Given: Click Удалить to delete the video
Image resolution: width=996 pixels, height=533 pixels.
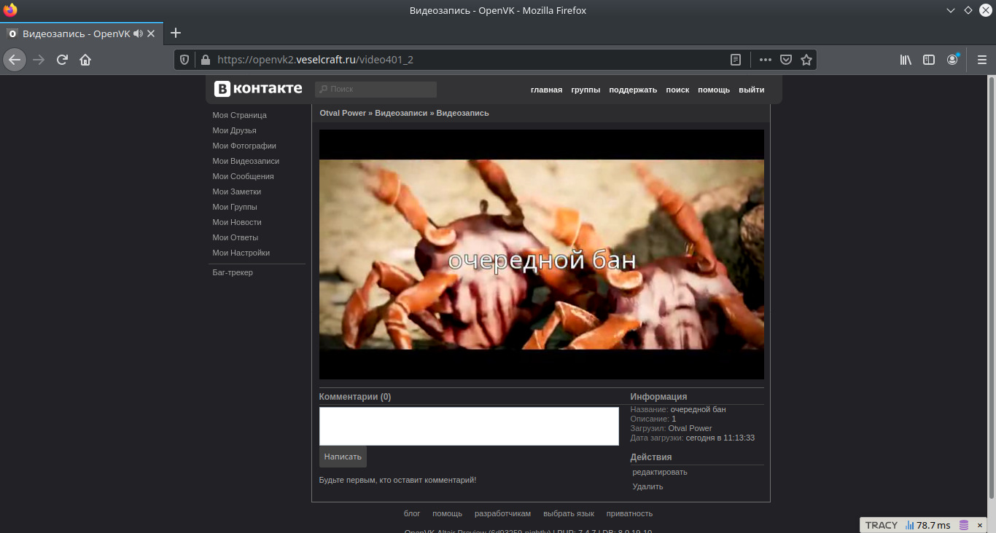Looking at the screenshot, I should point(648,486).
